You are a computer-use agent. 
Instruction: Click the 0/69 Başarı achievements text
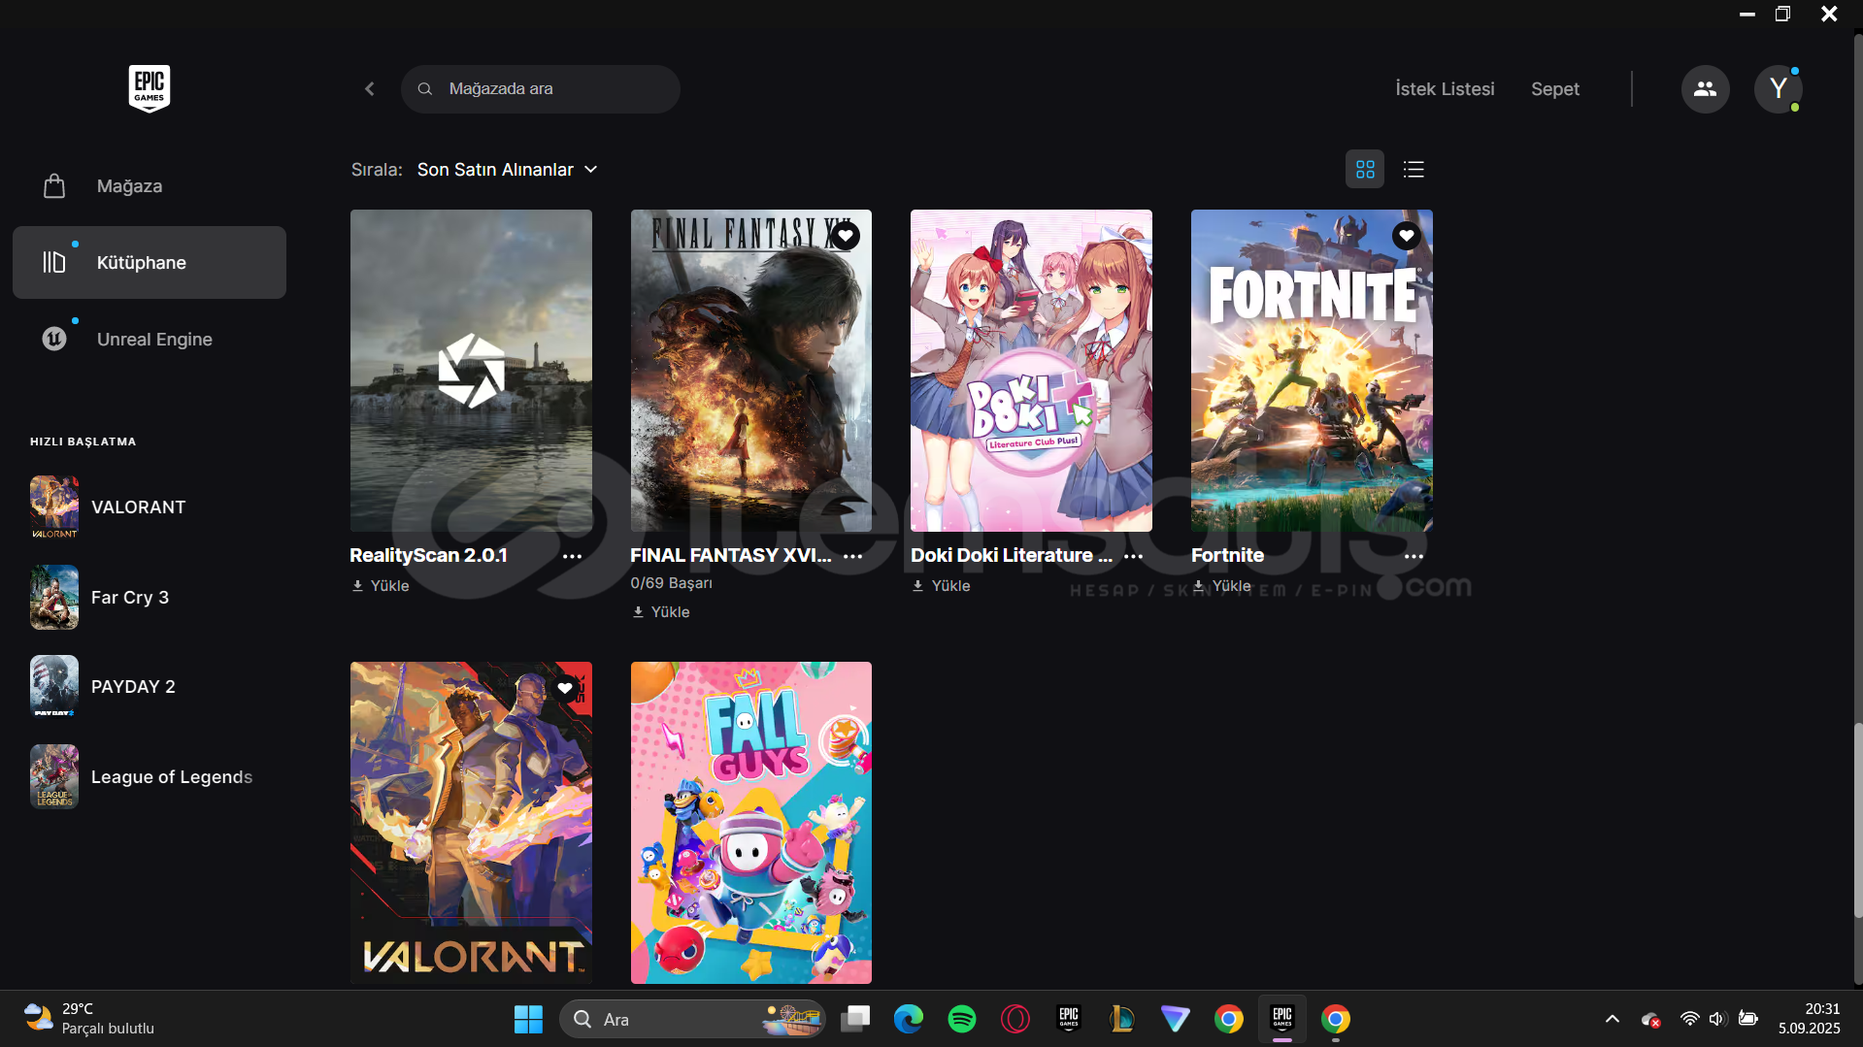[x=671, y=583]
